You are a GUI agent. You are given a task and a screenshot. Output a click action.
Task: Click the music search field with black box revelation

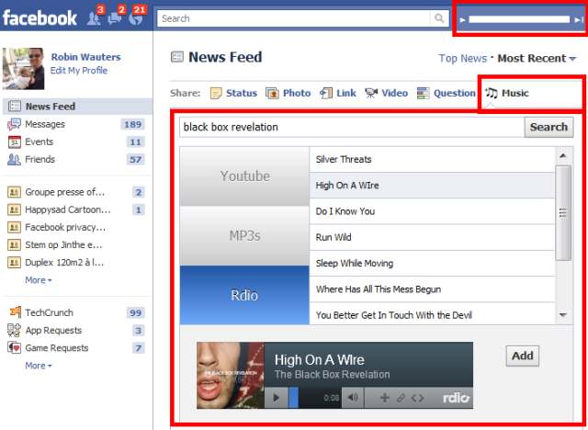352,127
